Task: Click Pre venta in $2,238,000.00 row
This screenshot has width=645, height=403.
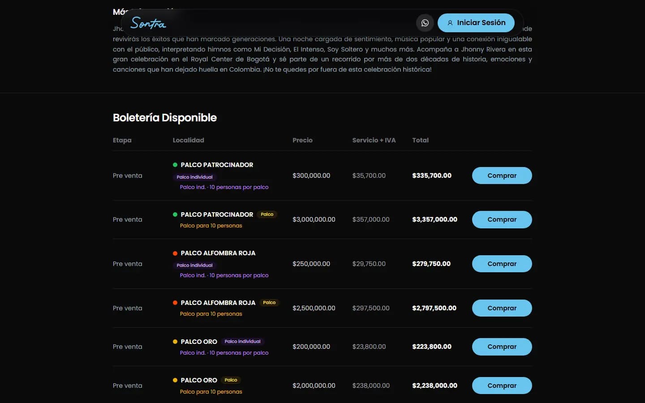Action: click(127, 386)
